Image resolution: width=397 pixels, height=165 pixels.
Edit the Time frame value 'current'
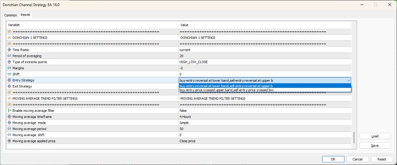[265, 50]
